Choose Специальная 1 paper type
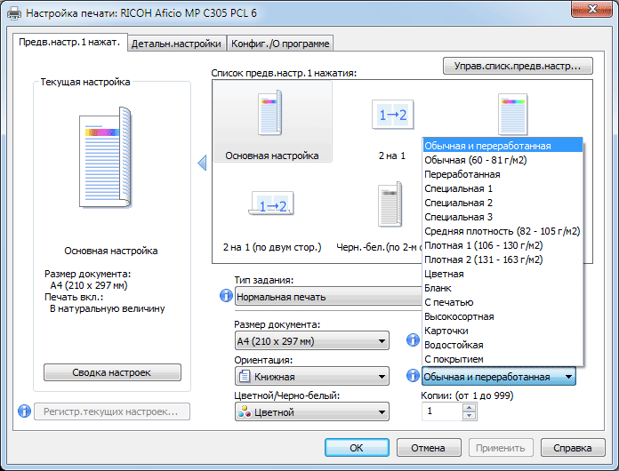Screen dimensions: 619x471 point(502,188)
